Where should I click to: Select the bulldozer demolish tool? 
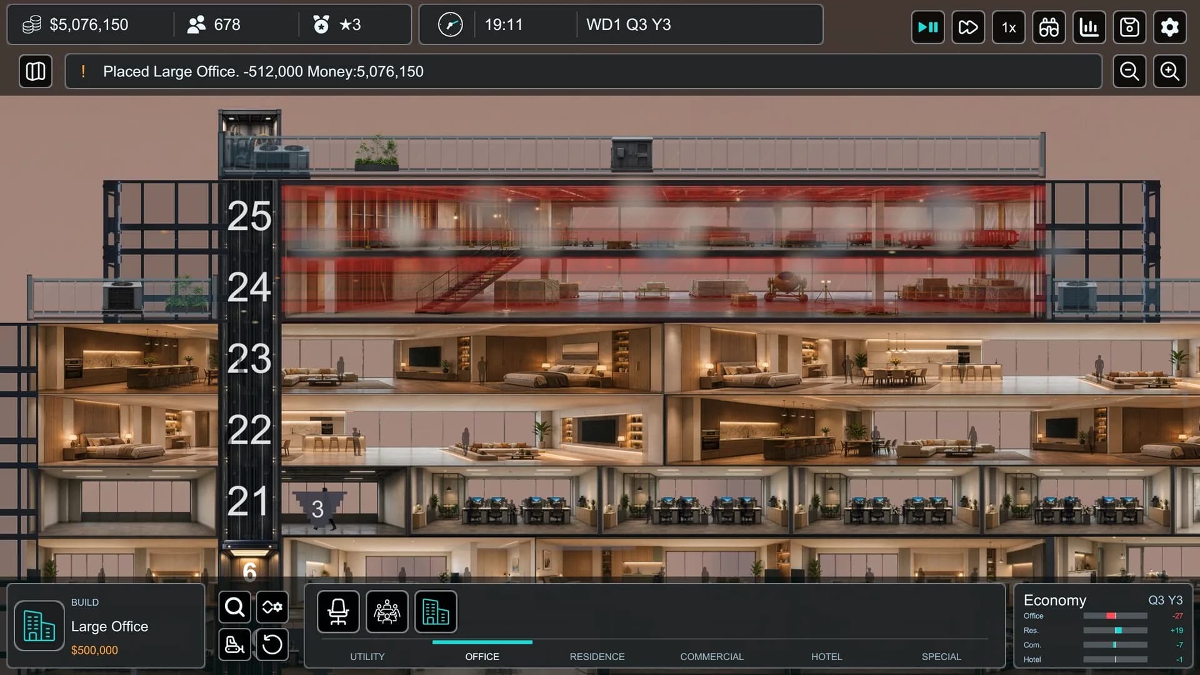pyautogui.click(x=235, y=644)
